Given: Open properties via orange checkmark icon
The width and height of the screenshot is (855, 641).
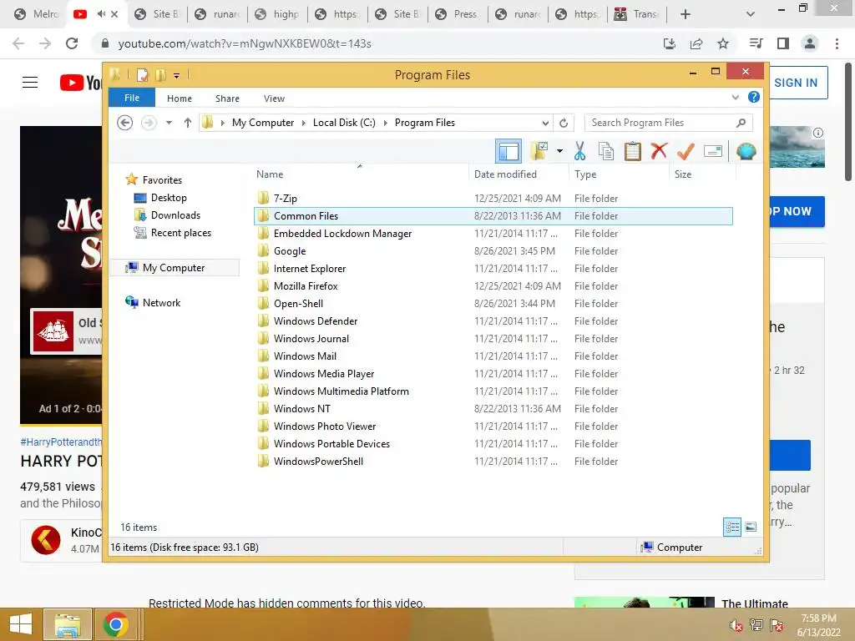Looking at the screenshot, I should pyautogui.click(x=686, y=151).
